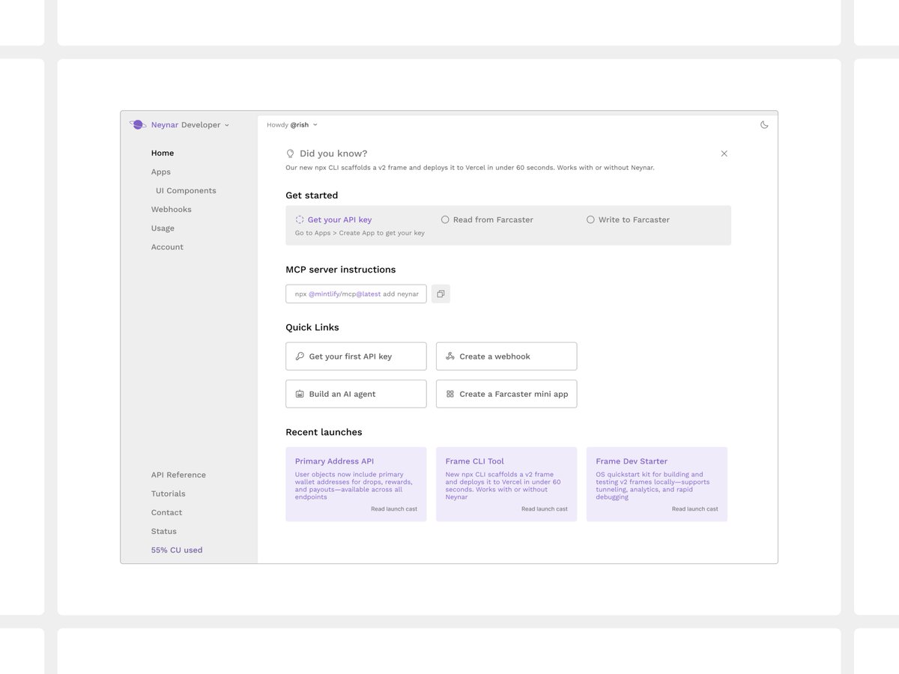Open the Howdy @rish user menu
Image resolution: width=899 pixels, height=674 pixels.
pyautogui.click(x=292, y=124)
